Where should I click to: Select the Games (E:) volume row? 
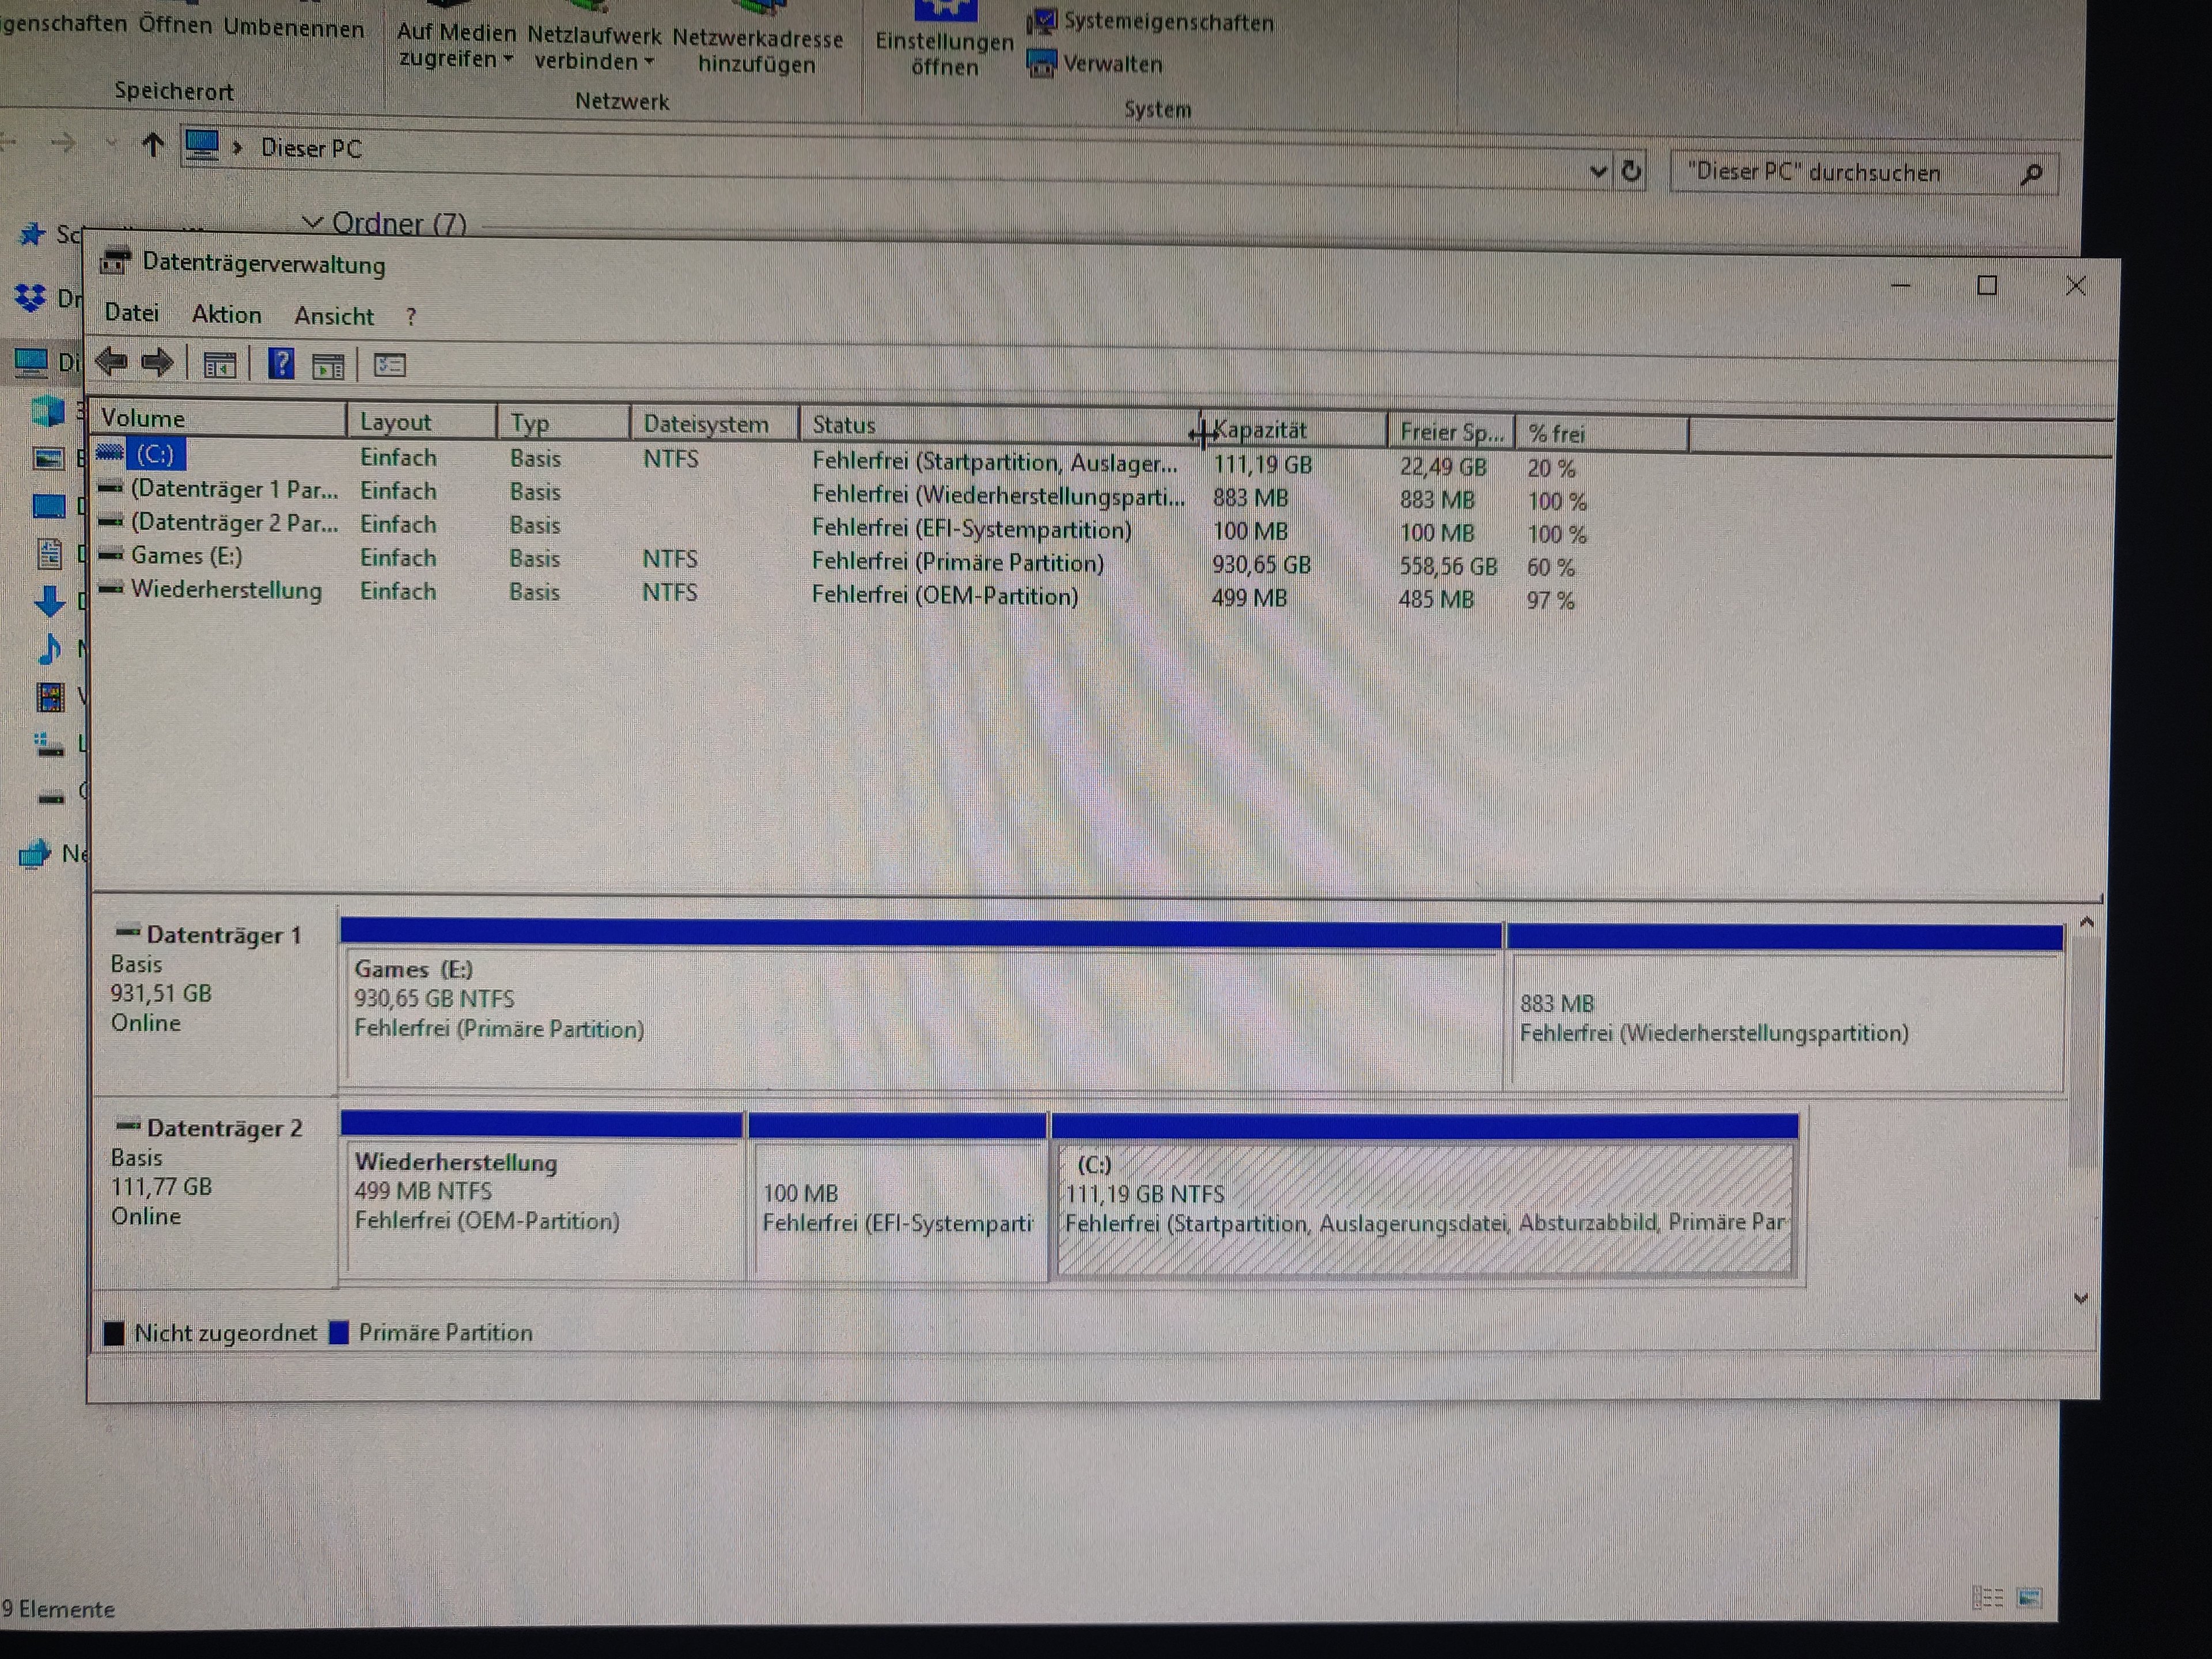click(186, 556)
